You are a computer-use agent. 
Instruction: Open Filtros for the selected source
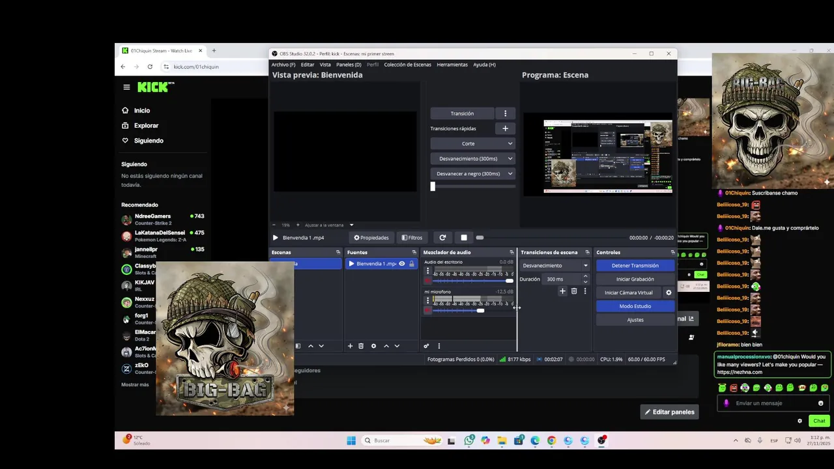point(412,238)
